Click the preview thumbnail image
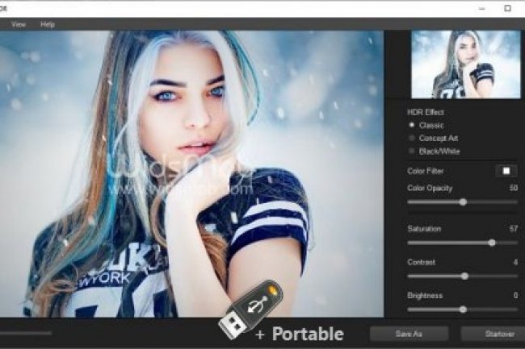This screenshot has width=525, height=349. point(466,64)
